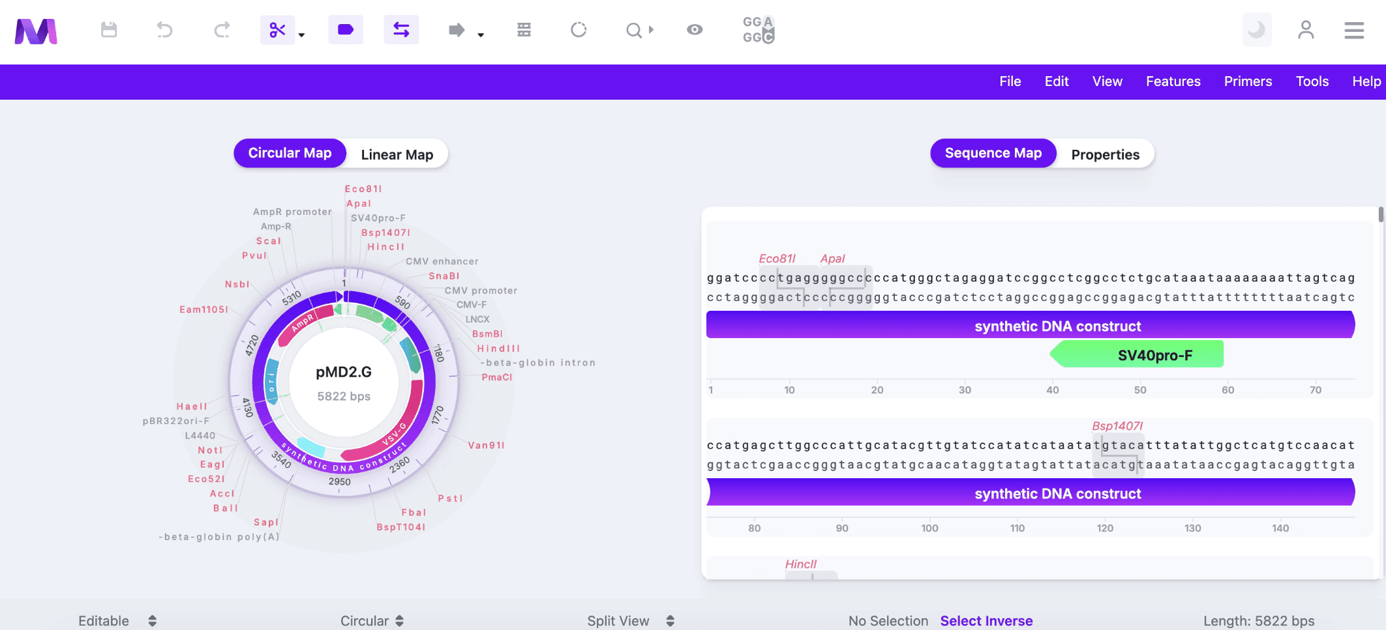Open the View menu
Image resolution: width=1386 pixels, height=630 pixels.
pos(1107,81)
